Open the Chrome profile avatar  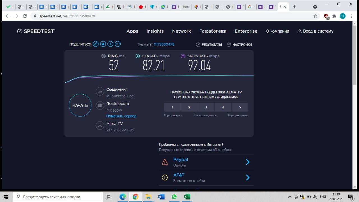click(342, 16)
